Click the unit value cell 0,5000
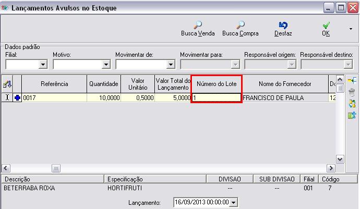 point(138,98)
